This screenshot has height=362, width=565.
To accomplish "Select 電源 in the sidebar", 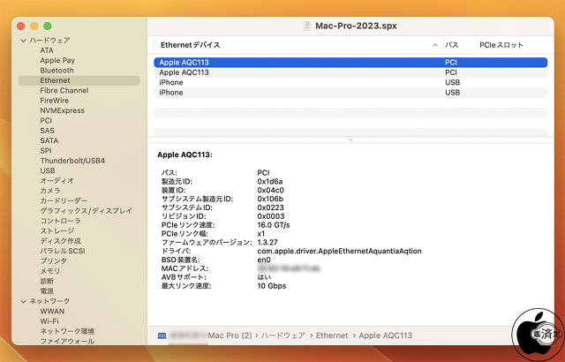I will 47,291.
